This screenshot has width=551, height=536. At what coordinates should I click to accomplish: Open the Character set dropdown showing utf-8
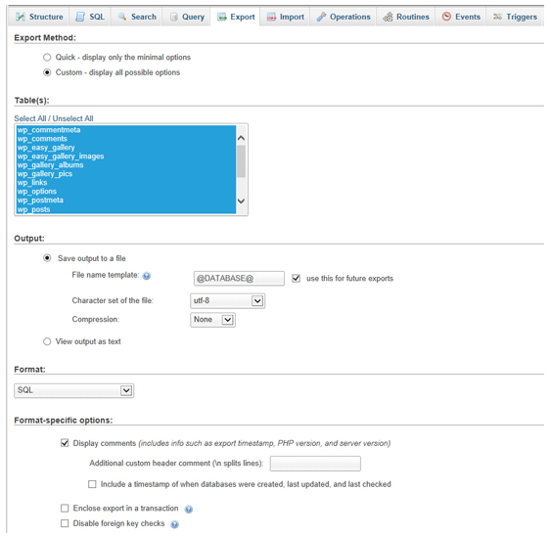point(228,301)
